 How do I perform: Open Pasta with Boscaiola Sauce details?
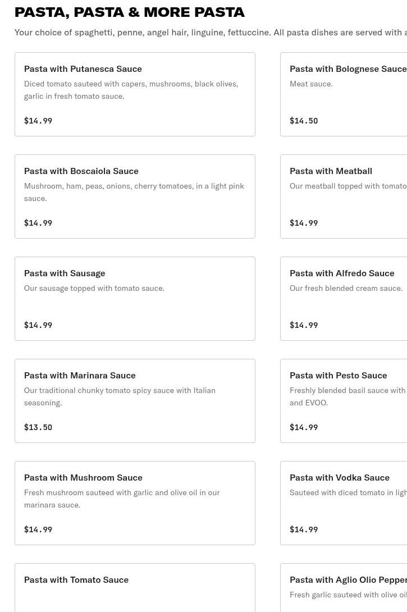[x=81, y=171]
